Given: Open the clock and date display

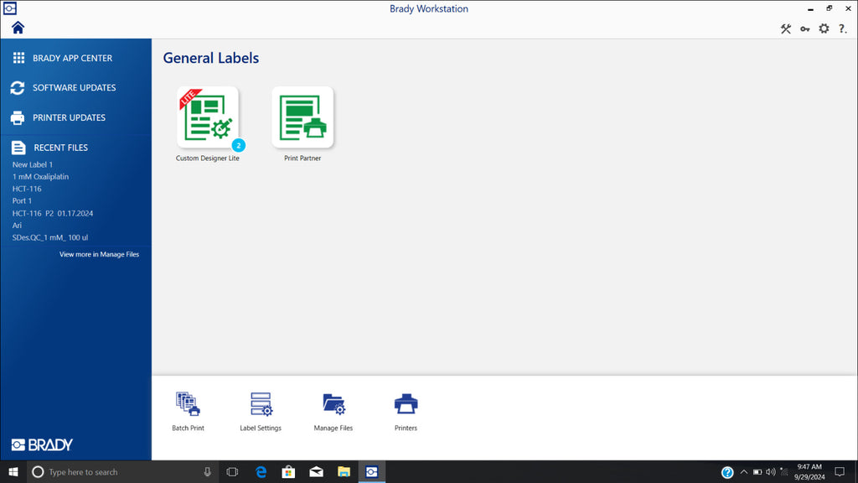Looking at the screenshot, I should (x=809, y=471).
